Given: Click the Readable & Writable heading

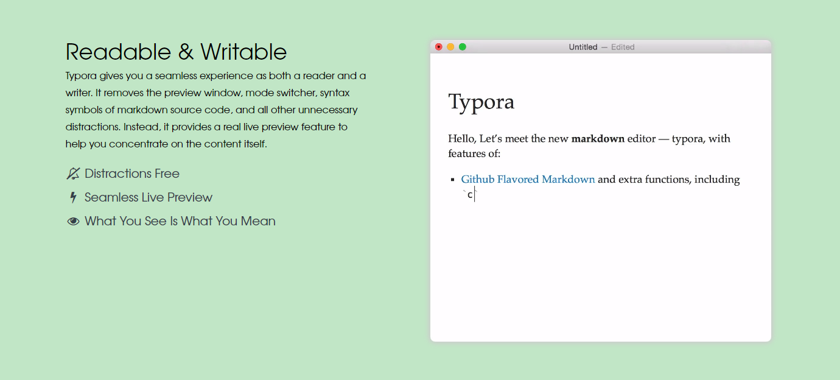Looking at the screenshot, I should 176,52.
